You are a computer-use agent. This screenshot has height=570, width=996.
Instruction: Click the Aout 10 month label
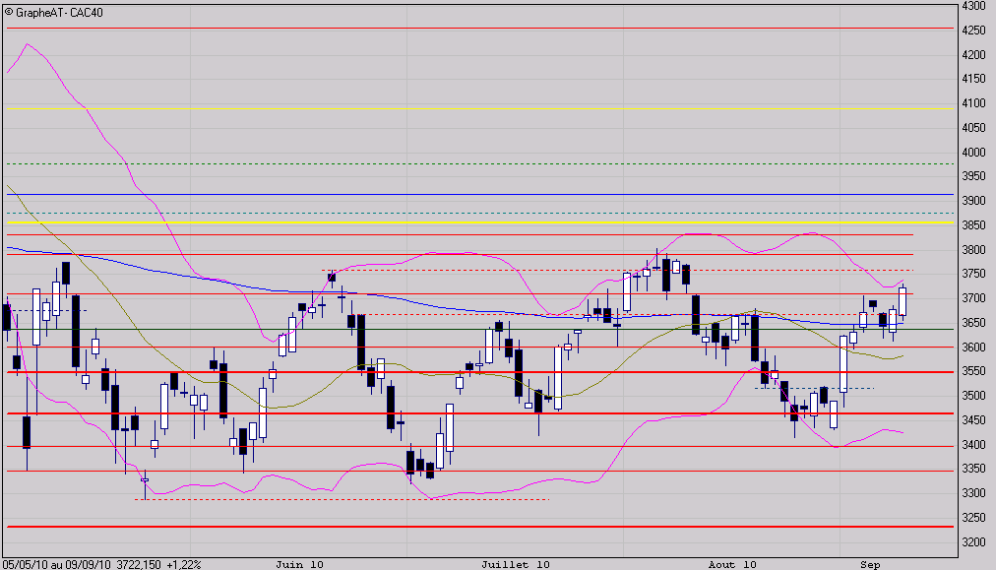tap(732, 564)
